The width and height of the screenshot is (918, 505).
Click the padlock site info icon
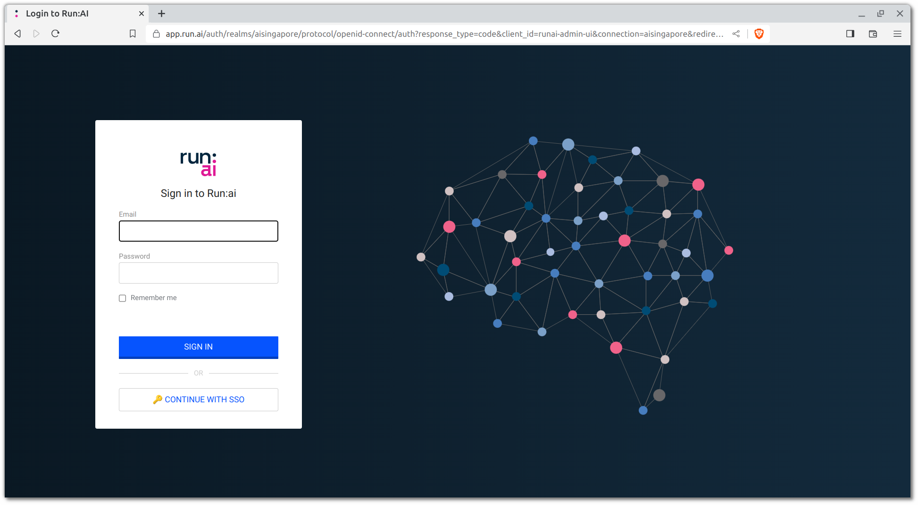click(157, 34)
